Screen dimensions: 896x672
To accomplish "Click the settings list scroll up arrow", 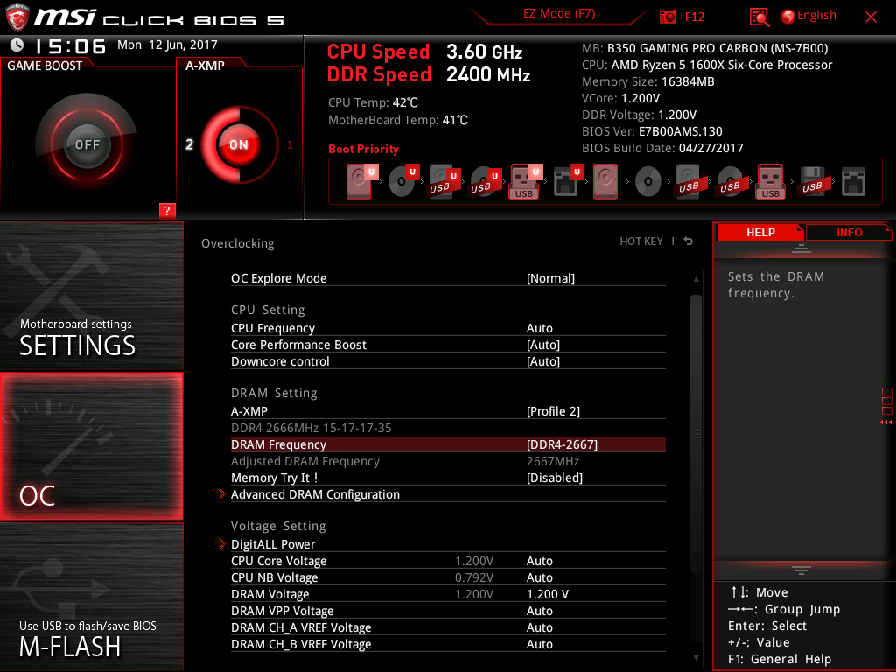I will pyautogui.click(x=696, y=279).
